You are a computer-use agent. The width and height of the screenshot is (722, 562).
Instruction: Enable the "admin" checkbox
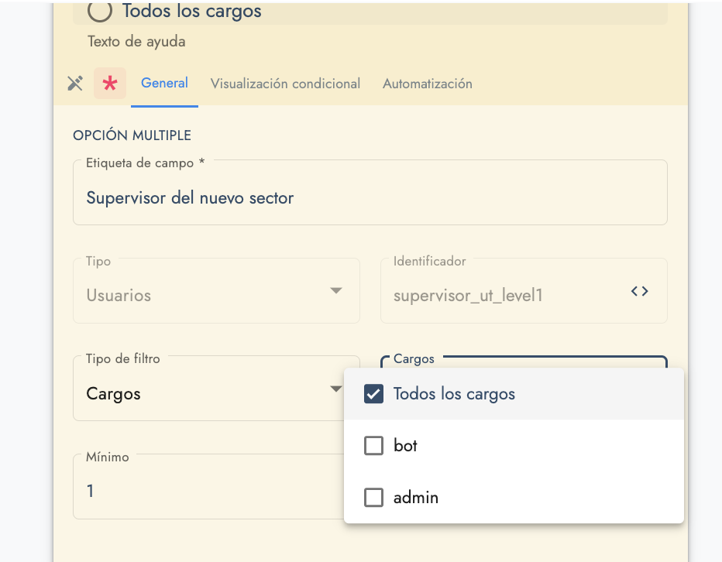pos(374,497)
